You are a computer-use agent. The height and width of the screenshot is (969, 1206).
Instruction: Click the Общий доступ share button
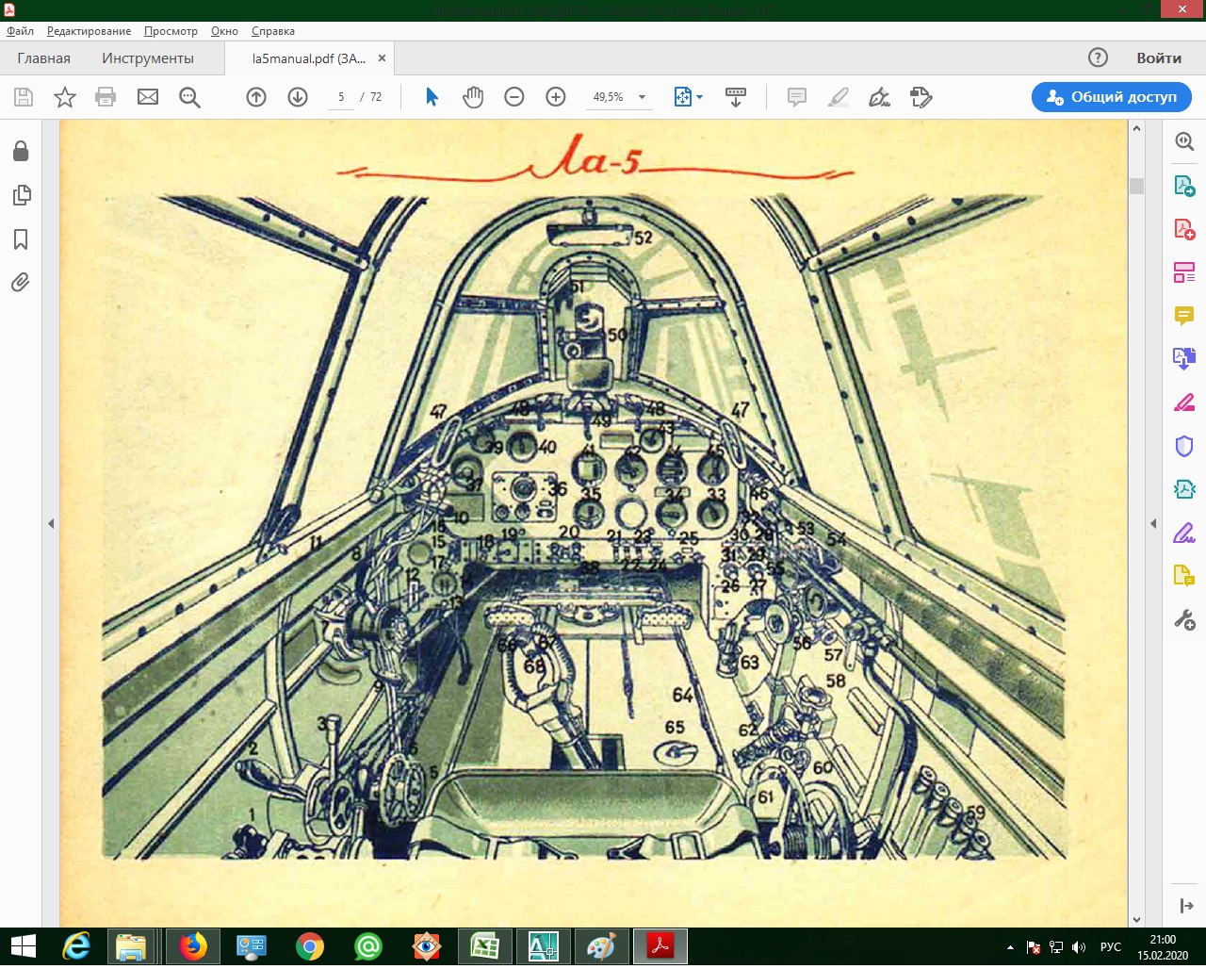1112,97
